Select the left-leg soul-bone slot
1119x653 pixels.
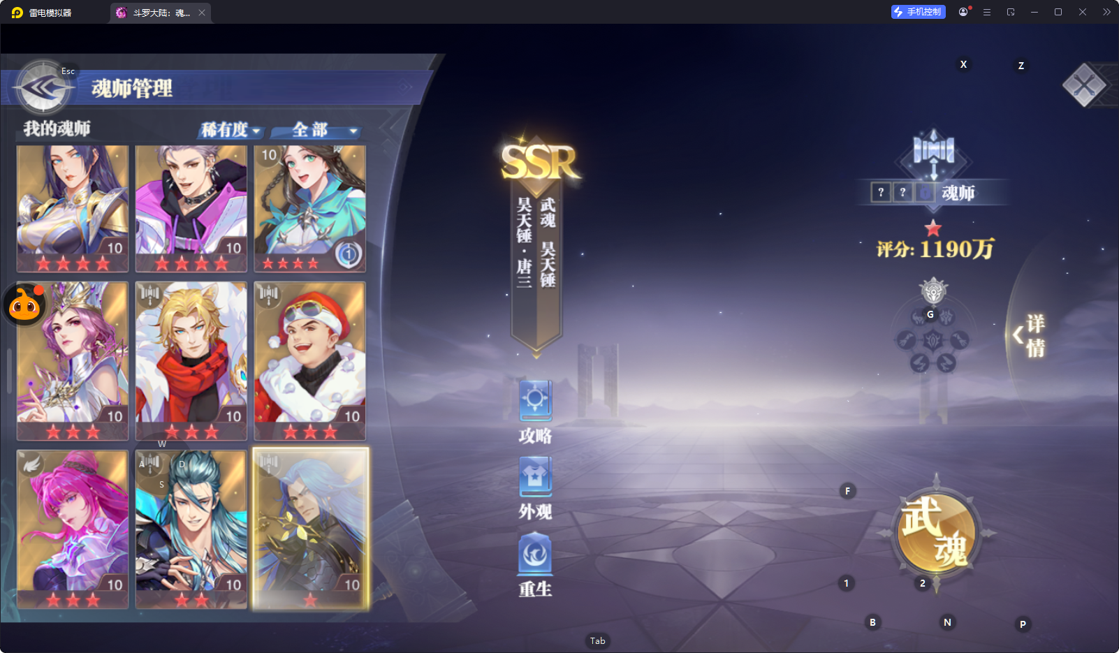tap(919, 363)
